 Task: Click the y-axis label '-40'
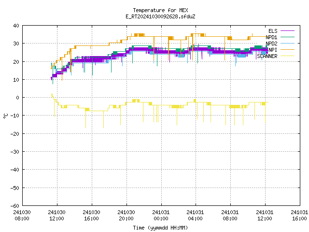15,170
